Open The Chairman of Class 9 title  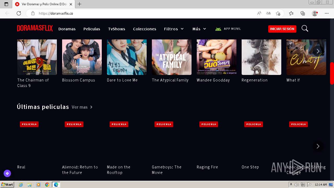pos(33,83)
